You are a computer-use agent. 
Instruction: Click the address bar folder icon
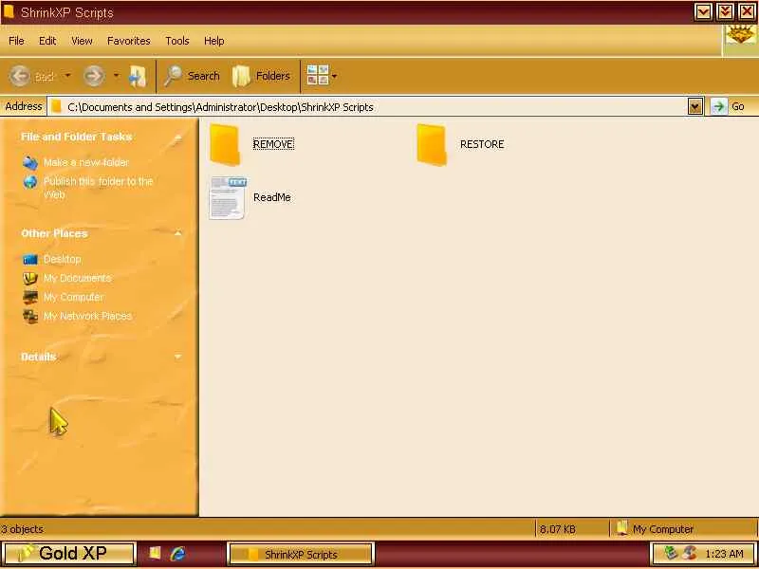coord(57,106)
